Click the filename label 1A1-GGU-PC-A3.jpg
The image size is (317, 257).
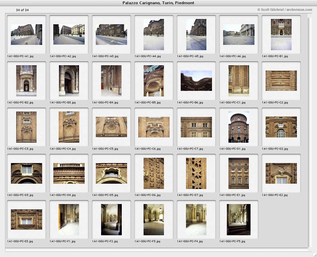click(x=105, y=56)
